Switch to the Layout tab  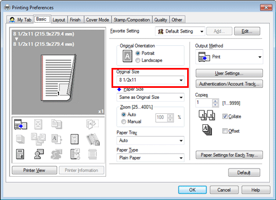click(x=59, y=20)
